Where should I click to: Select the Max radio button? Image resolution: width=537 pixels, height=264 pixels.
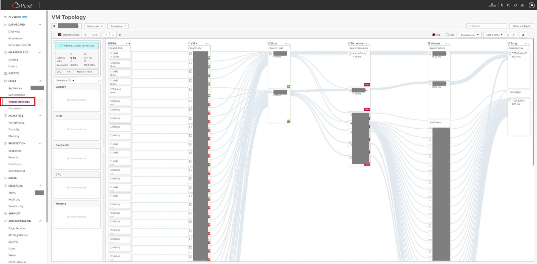point(447,35)
